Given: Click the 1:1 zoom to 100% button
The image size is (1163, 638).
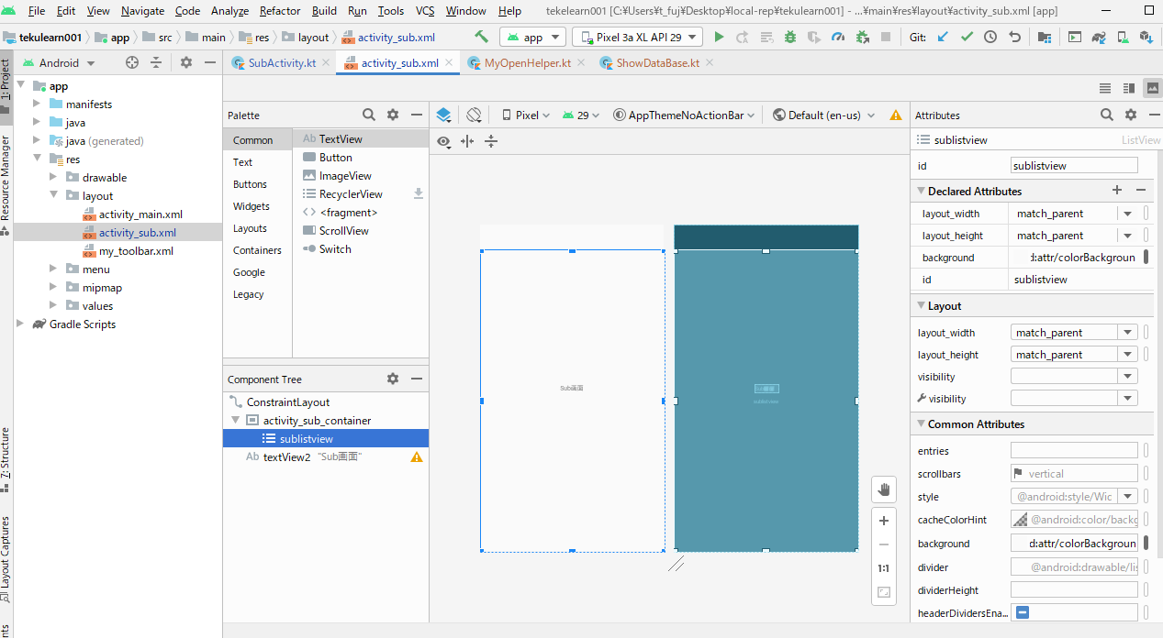Looking at the screenshot, I should [884, 568].
